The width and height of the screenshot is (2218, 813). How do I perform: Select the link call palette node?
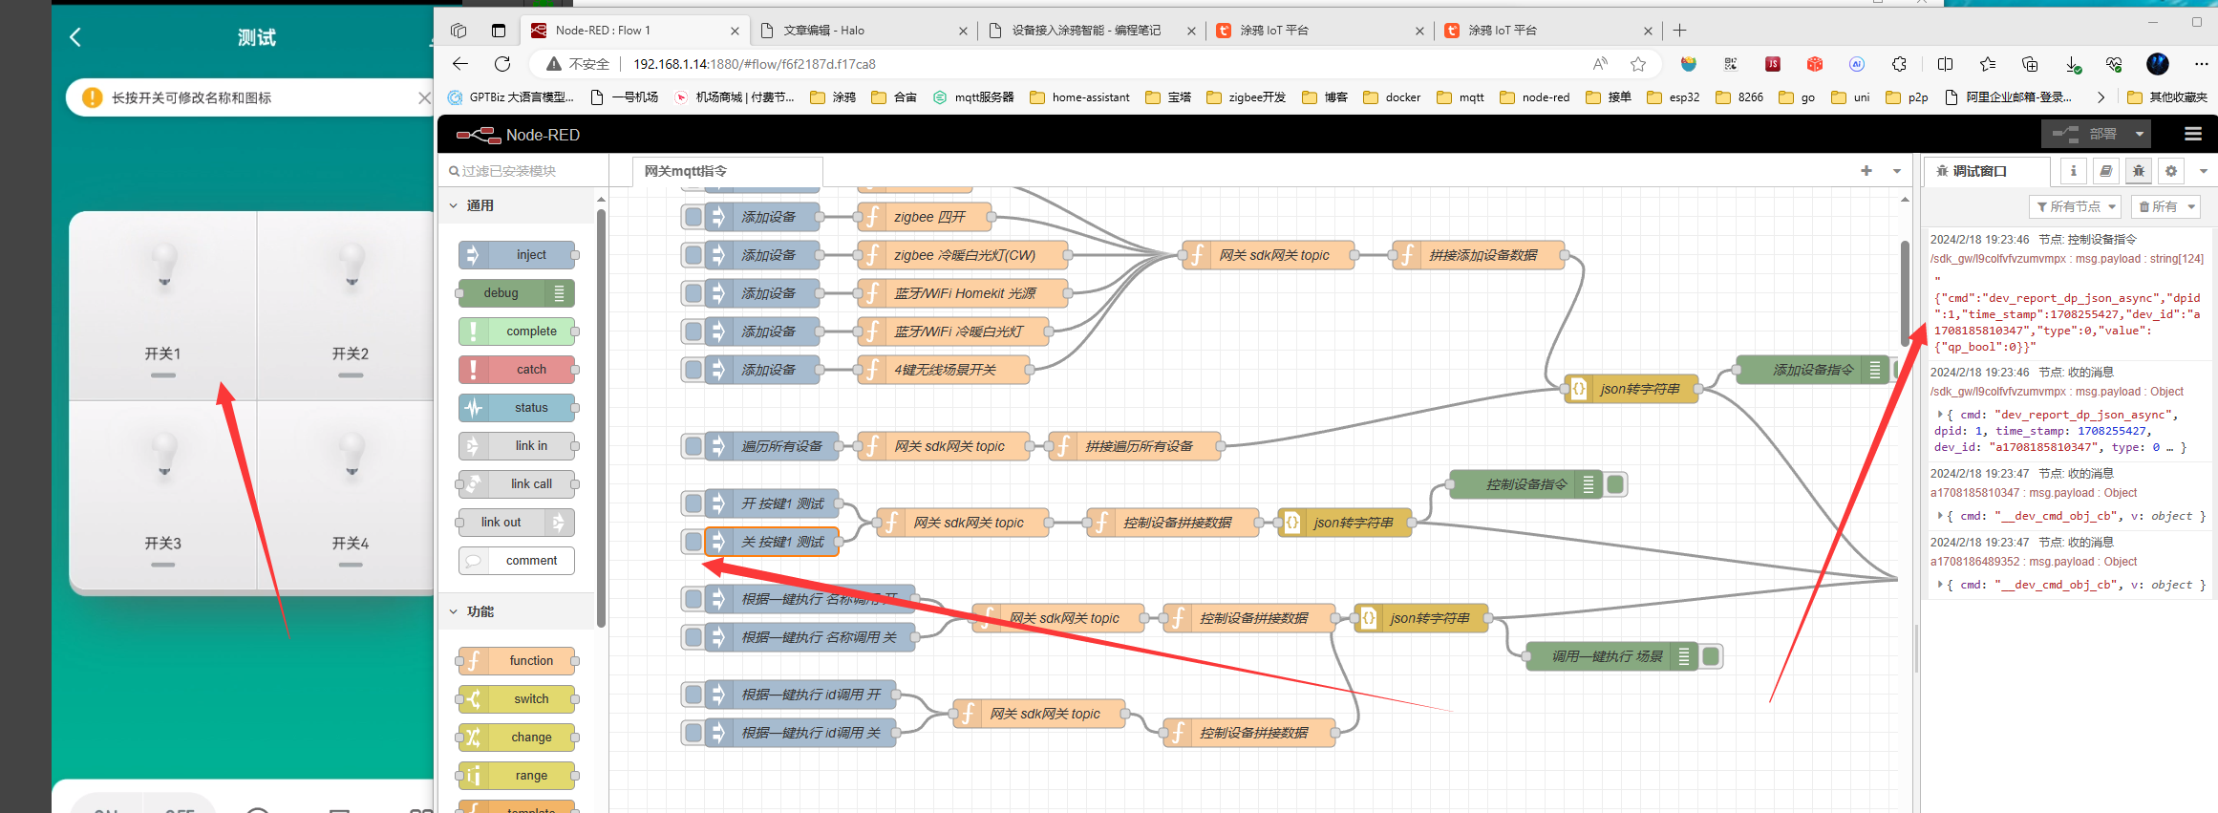517,484
